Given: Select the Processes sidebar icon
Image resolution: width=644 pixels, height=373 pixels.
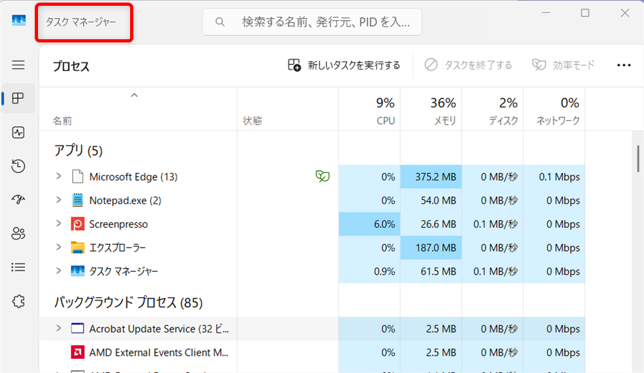Looking at the screenshot, I should pyautogui.click(x=18, y=98).
